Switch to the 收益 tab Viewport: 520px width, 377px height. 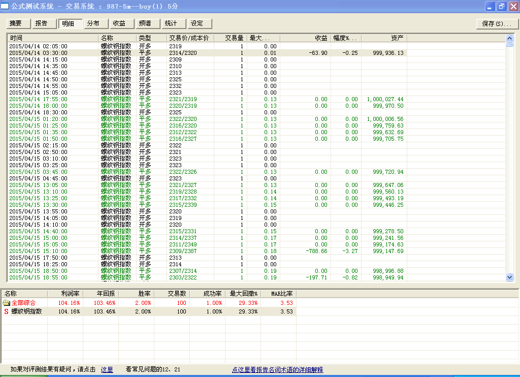(x=122, y=23)
